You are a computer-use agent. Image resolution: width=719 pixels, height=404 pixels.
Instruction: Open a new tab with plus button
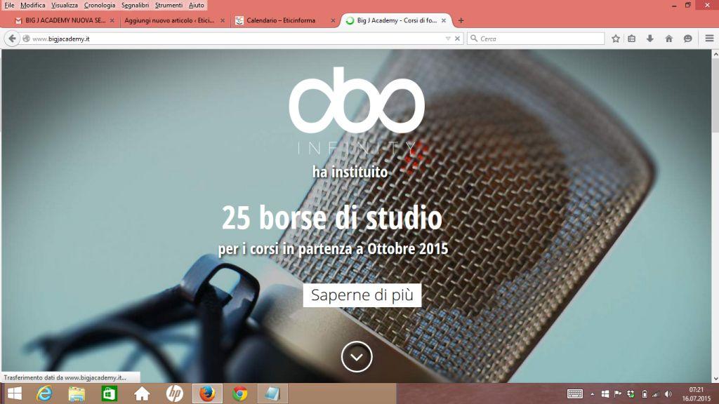pyautogui.click(x=461, y=20)
